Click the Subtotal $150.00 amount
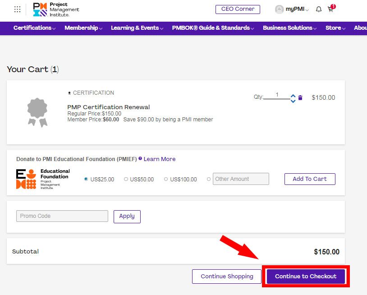Screen dimensions: 367x295 click(326, 252)
